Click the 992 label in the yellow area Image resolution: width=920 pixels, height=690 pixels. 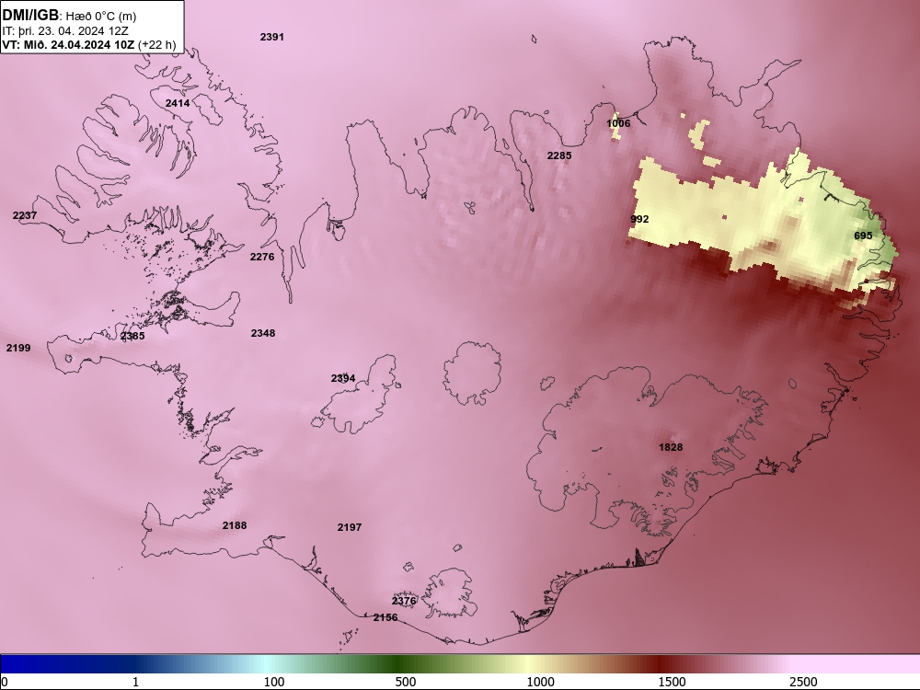click(x=639, y=219)
